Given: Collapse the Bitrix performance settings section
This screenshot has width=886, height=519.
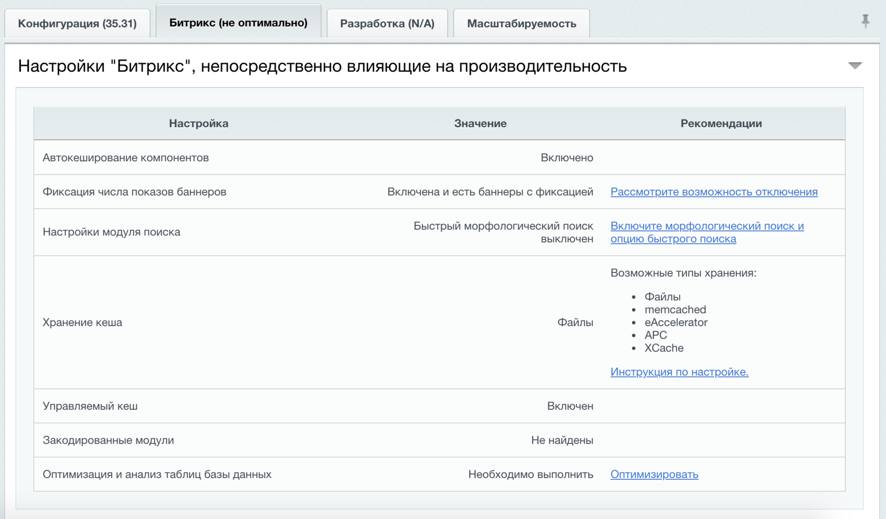Looking at the screenshot, I should click(855, 66).
